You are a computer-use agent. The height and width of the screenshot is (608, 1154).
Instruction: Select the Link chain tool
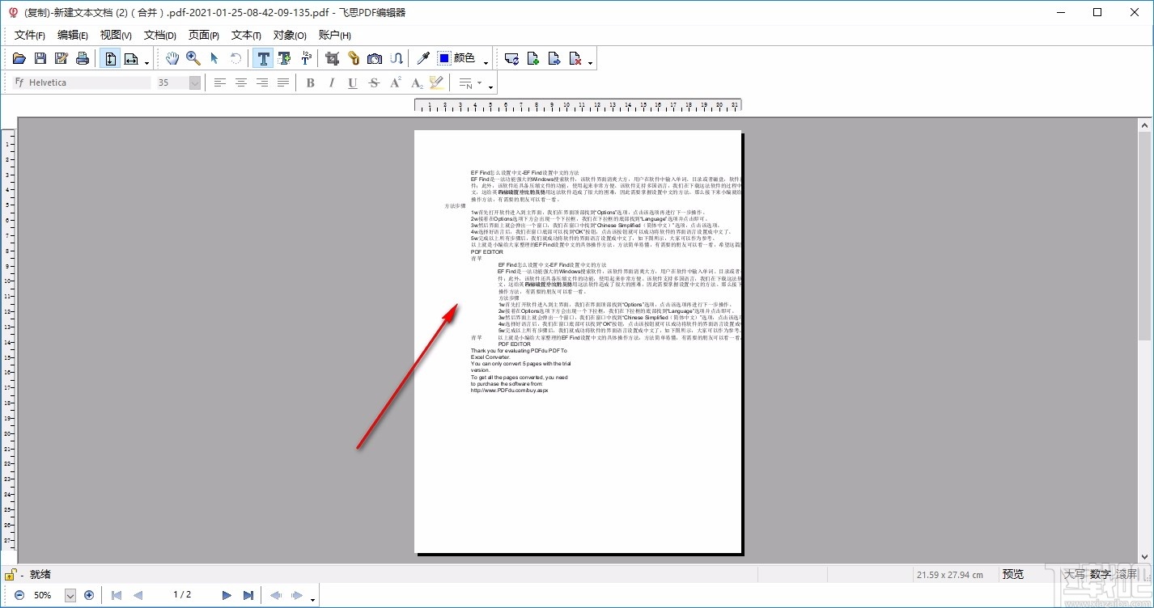[353, 58]
